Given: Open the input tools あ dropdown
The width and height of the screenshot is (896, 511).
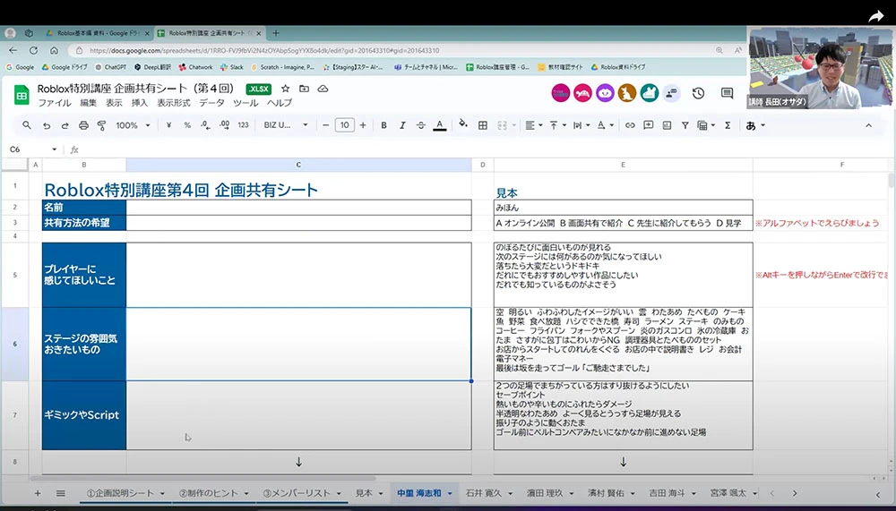Looking at the screenshot, I should [755, 125].
